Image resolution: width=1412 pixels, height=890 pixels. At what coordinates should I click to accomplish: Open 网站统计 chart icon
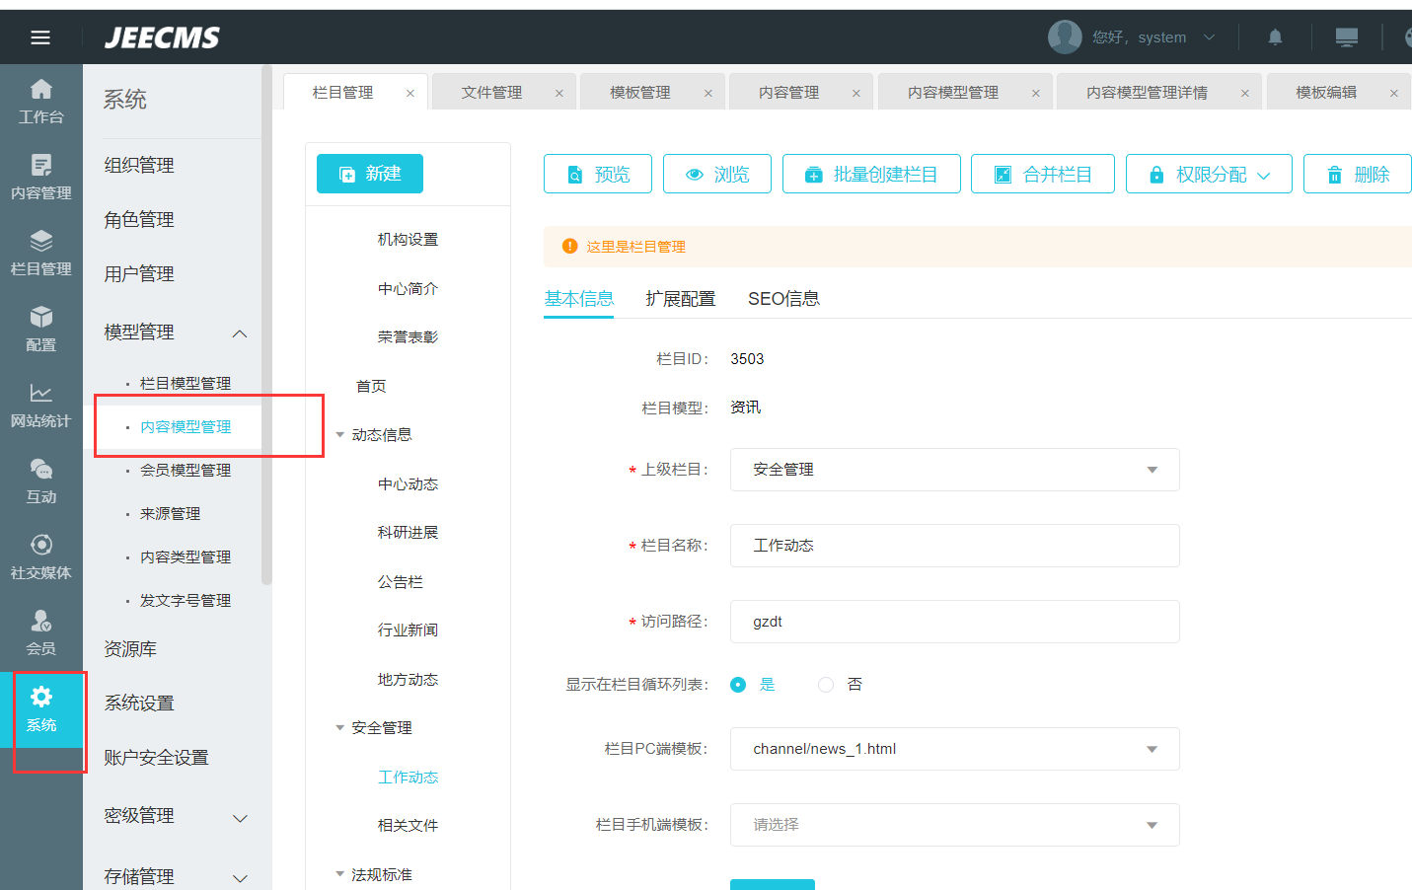click(x=40, y=405)
